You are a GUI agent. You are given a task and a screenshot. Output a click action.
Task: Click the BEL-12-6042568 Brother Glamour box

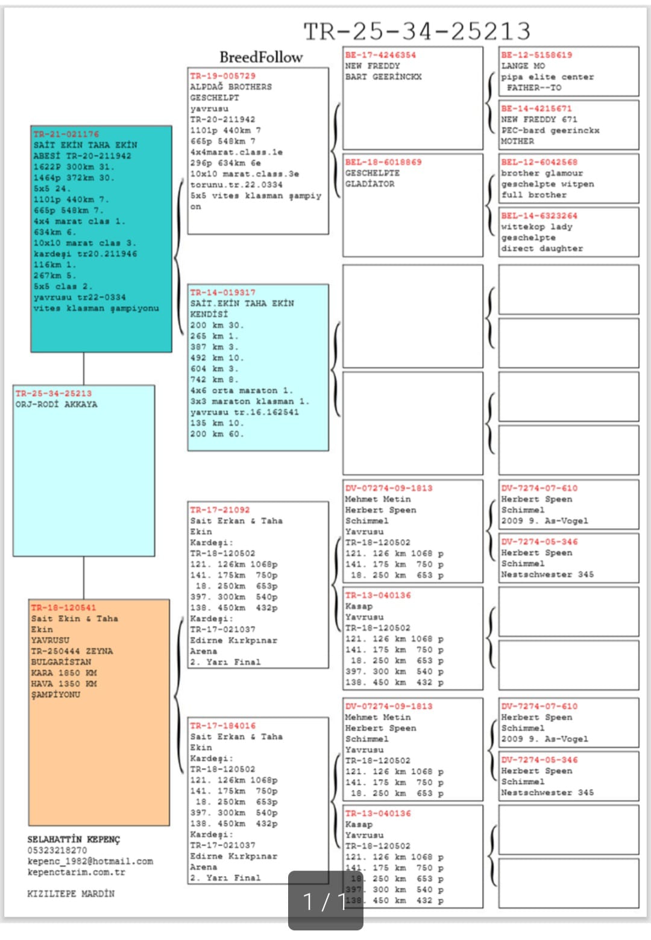click(568, 178)
